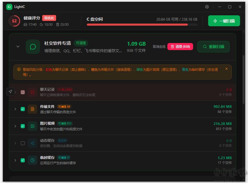Screen dimensions: 248x183
Task: Expand the 图片视频 row
Action: (x=15, y=126)
